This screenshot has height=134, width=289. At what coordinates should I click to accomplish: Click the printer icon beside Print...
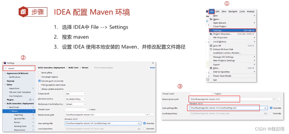[211, 68]
